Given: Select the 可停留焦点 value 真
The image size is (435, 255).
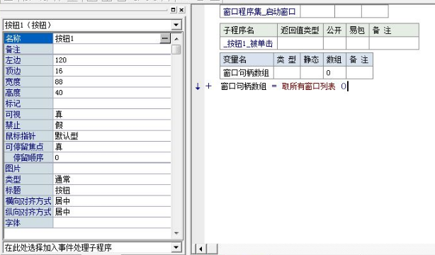Looking at the screenshot, I should [x=112, y=147].
